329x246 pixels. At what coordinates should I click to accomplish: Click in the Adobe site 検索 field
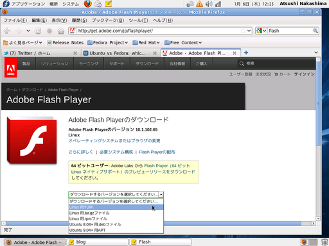pos(276,63)
